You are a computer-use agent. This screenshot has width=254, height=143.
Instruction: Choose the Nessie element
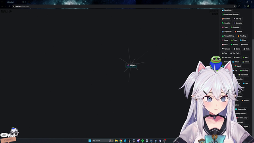click(x=239, y=32)
